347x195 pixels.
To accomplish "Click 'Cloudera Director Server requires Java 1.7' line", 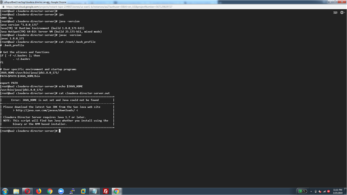I will tap(45, 117).
